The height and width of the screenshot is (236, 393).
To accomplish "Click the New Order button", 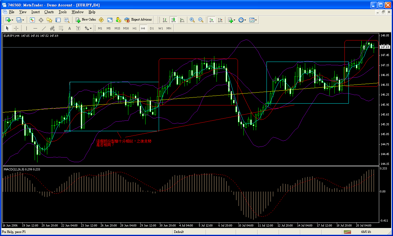I will (86, 20).
